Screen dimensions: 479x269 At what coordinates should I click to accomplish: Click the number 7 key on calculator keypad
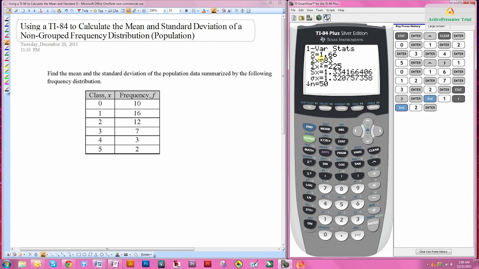(325, 189)
